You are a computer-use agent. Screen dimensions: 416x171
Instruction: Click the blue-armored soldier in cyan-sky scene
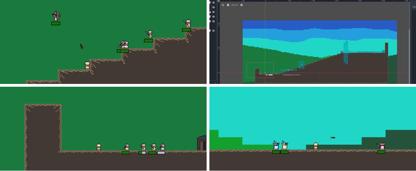pos(276,146)
